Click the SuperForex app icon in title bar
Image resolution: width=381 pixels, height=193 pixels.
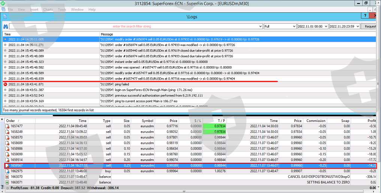coord(3,3)
